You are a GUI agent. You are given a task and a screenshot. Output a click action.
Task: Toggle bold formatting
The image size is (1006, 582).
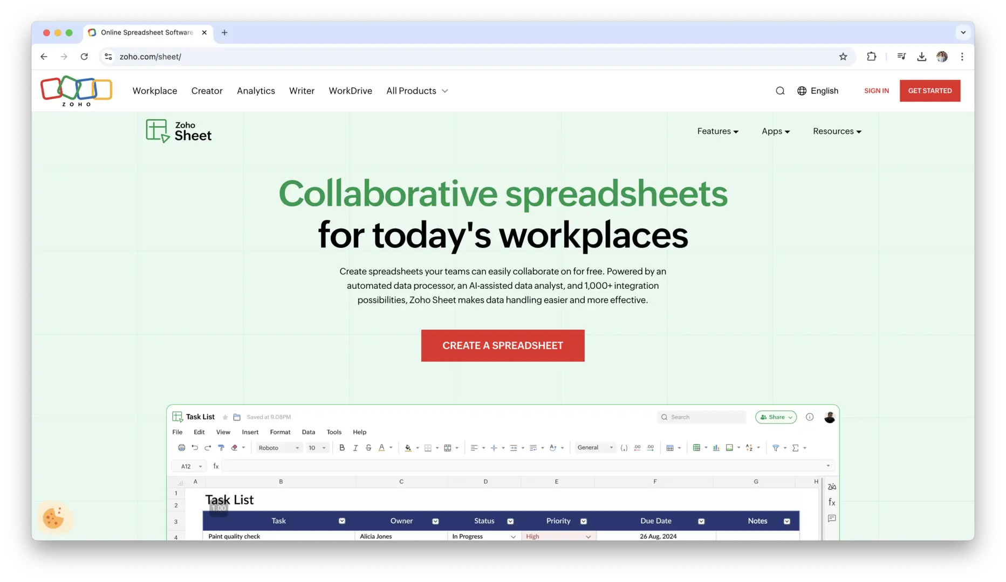point(342,448)
